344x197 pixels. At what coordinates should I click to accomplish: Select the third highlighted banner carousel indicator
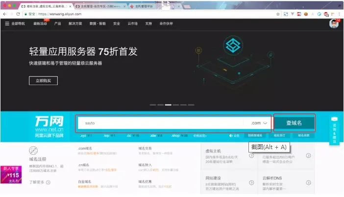click(168, 105)
